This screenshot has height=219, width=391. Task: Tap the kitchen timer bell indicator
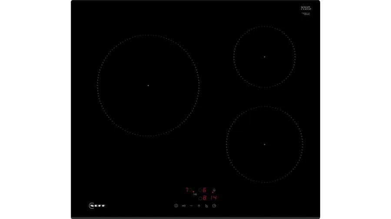[214, 190]
